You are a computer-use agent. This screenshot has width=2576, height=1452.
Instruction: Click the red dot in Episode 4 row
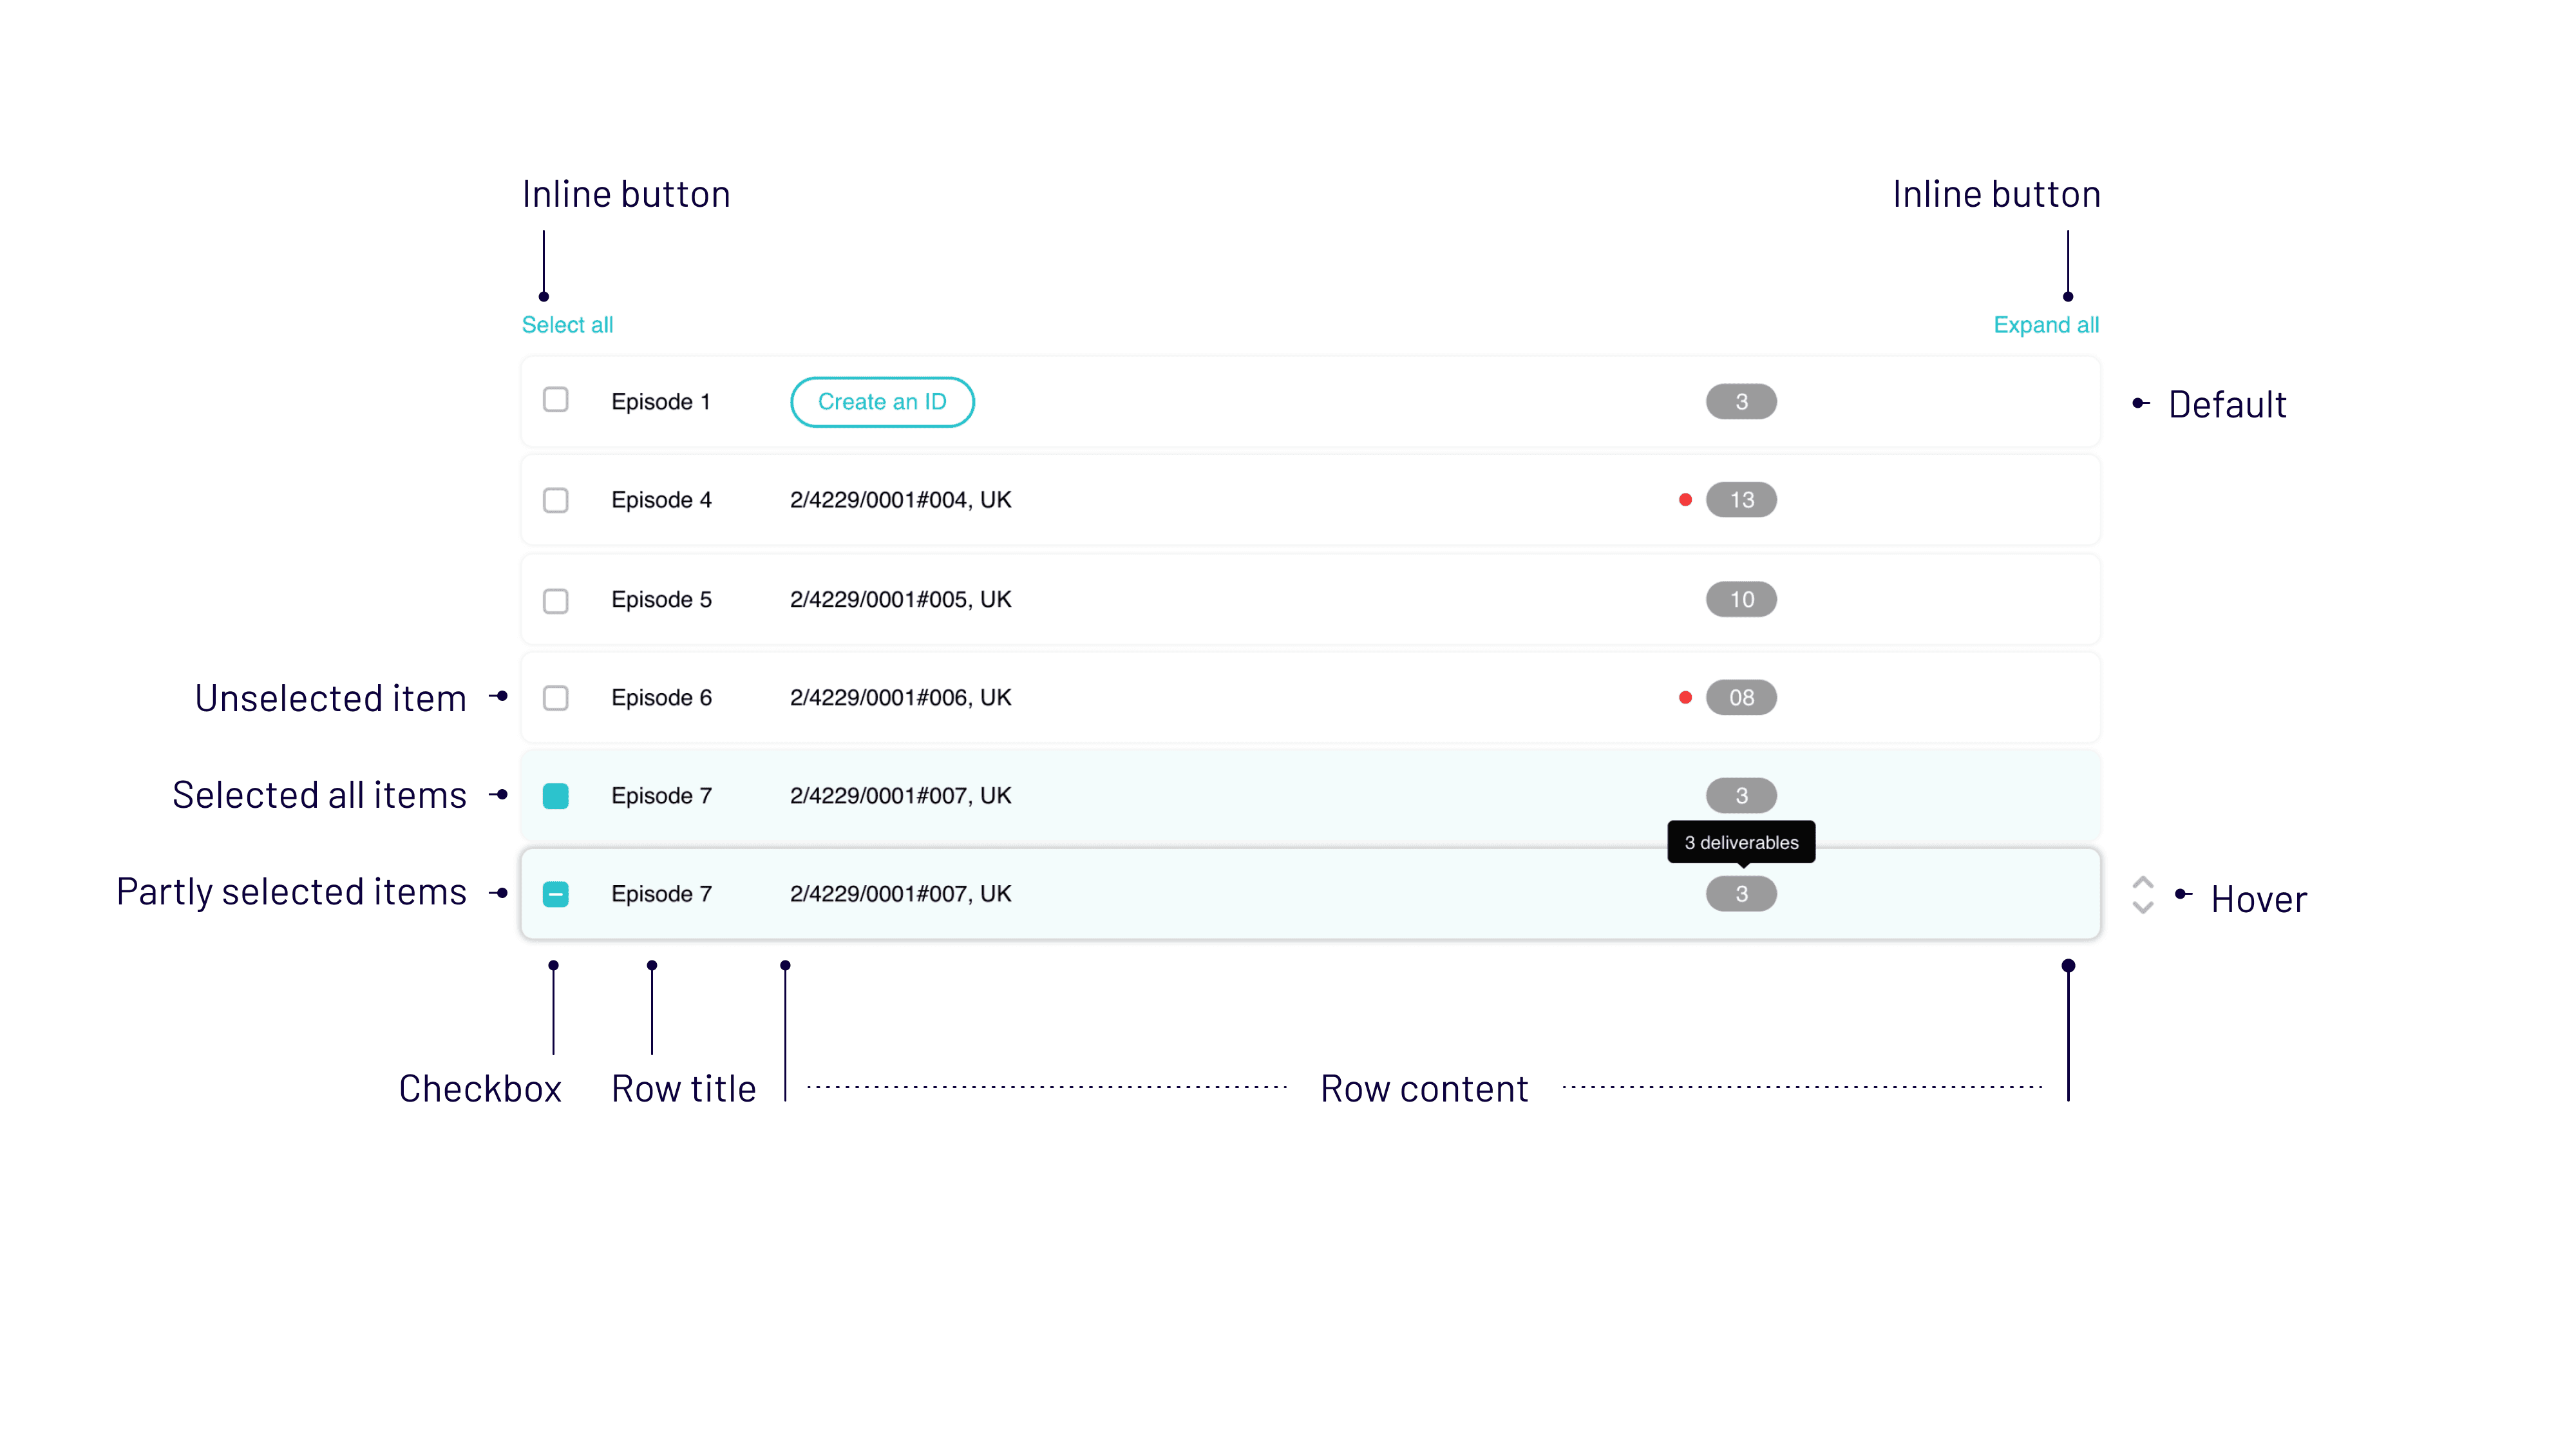click(x=1685, y=500)
